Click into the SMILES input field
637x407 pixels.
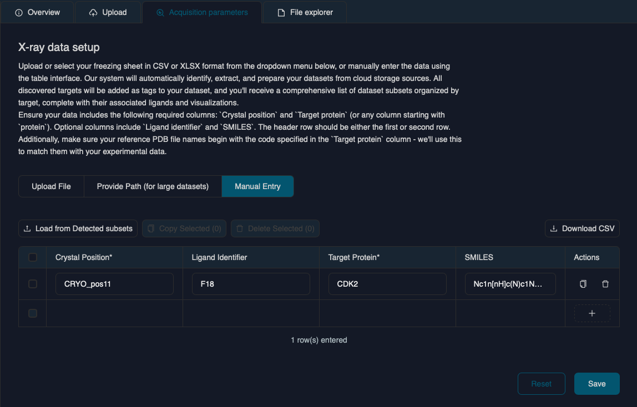(x=510, y=284)
